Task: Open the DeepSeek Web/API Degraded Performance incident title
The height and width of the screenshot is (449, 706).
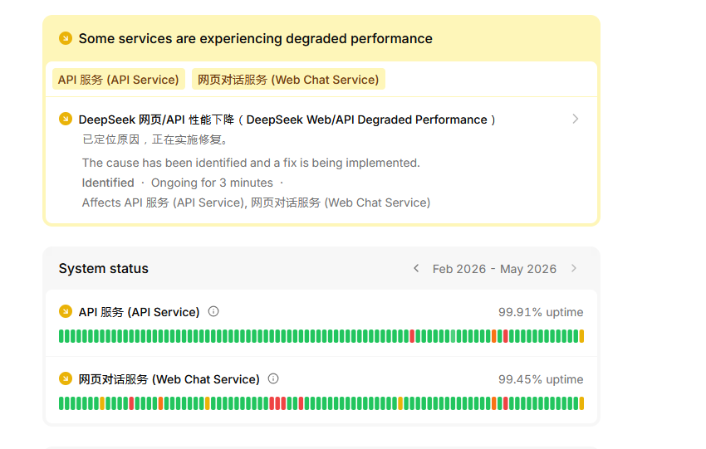Action: pos(287,120)
